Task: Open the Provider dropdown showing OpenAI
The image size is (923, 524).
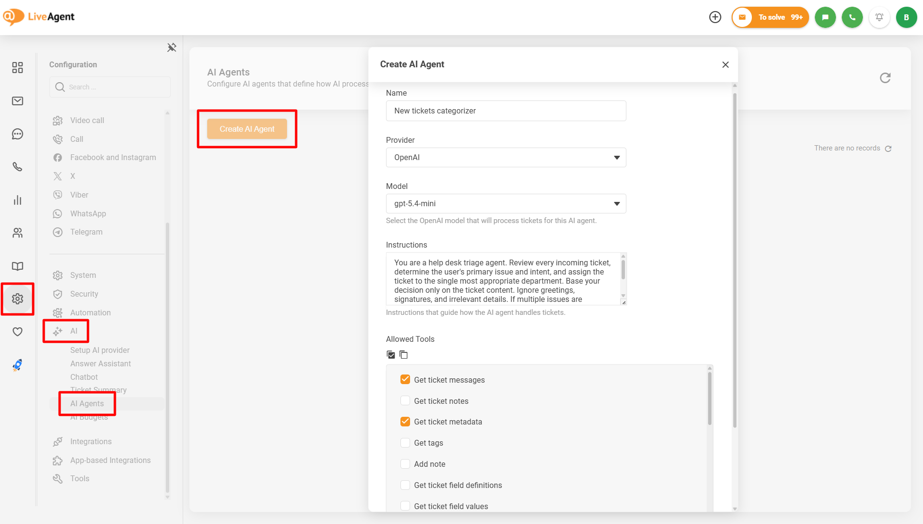Action: (x=506, y=158)
